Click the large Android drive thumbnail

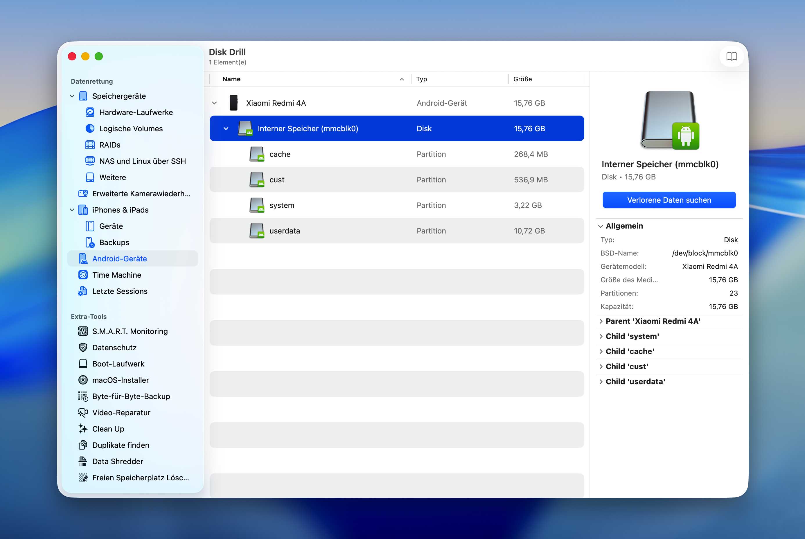[670, 120]
